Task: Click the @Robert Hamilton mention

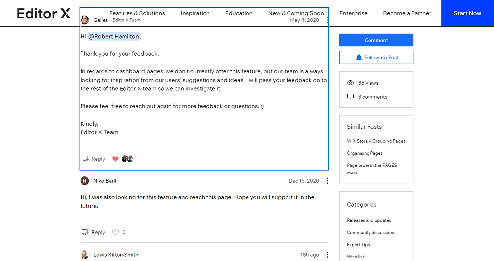Action: point(114,36)
